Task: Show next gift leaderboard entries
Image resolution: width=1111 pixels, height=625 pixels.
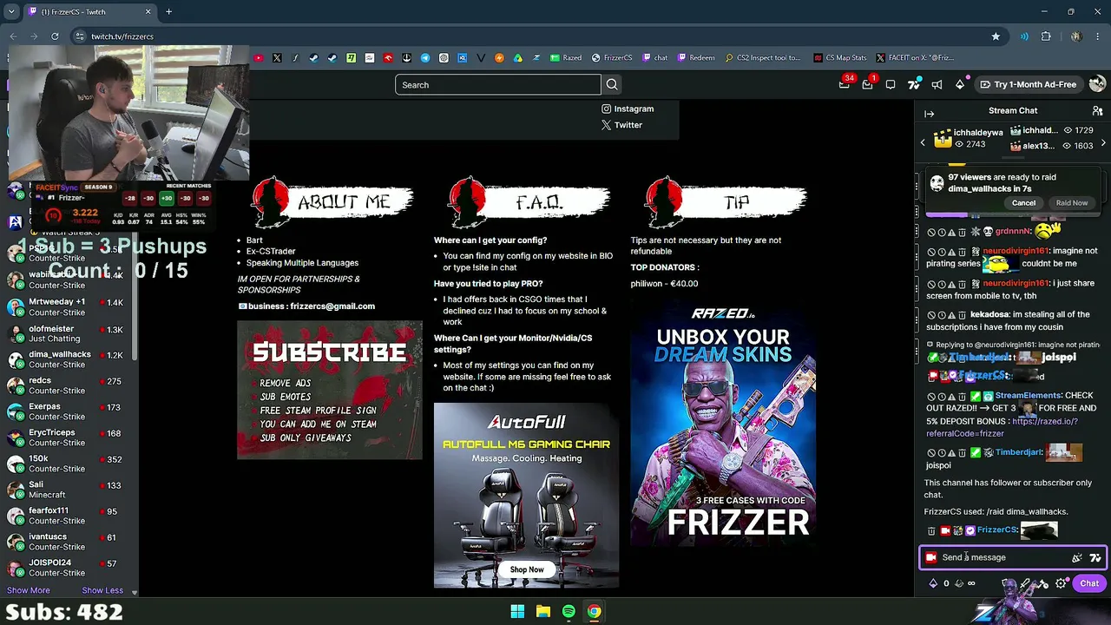Action: (x=1103, y=143)
